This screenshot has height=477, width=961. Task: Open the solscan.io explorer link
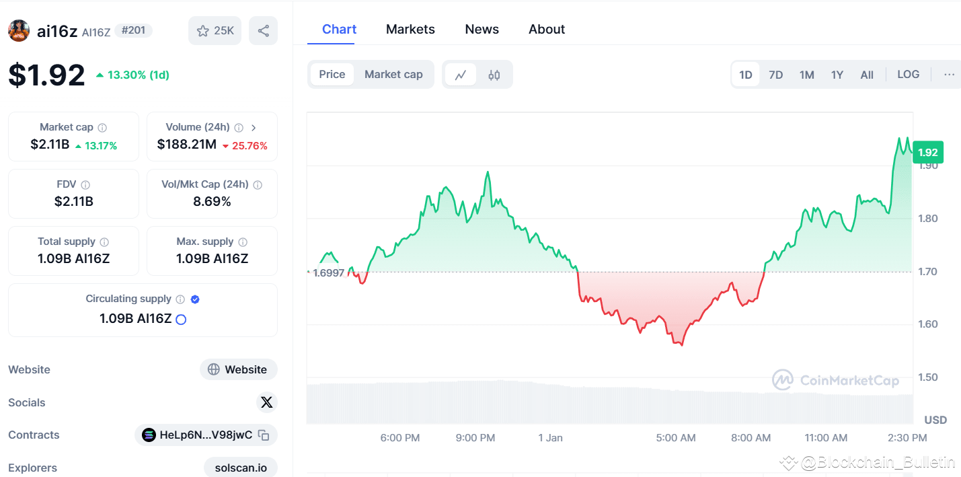(x=241, y=467)
